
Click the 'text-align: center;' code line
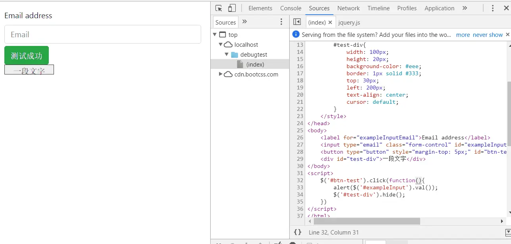[x=377, y=95]
